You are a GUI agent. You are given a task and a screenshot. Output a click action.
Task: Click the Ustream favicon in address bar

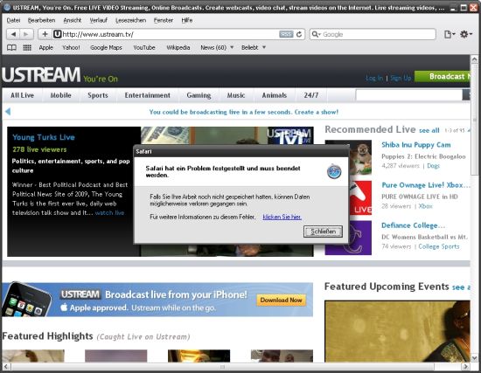[x=57, y=34]
